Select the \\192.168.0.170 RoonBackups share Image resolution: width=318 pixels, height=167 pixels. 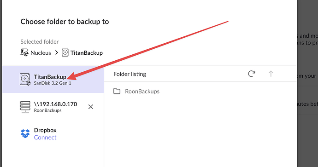pos(53,107)
